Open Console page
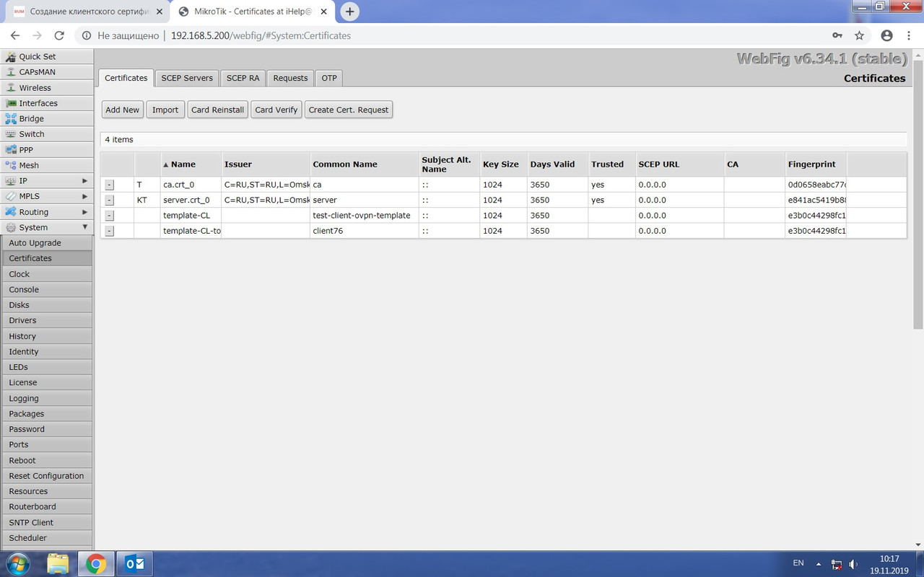The image size is (924, 577). coord(46,289)
